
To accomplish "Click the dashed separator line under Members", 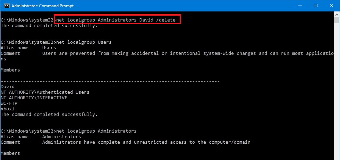I will coord(110,81).
